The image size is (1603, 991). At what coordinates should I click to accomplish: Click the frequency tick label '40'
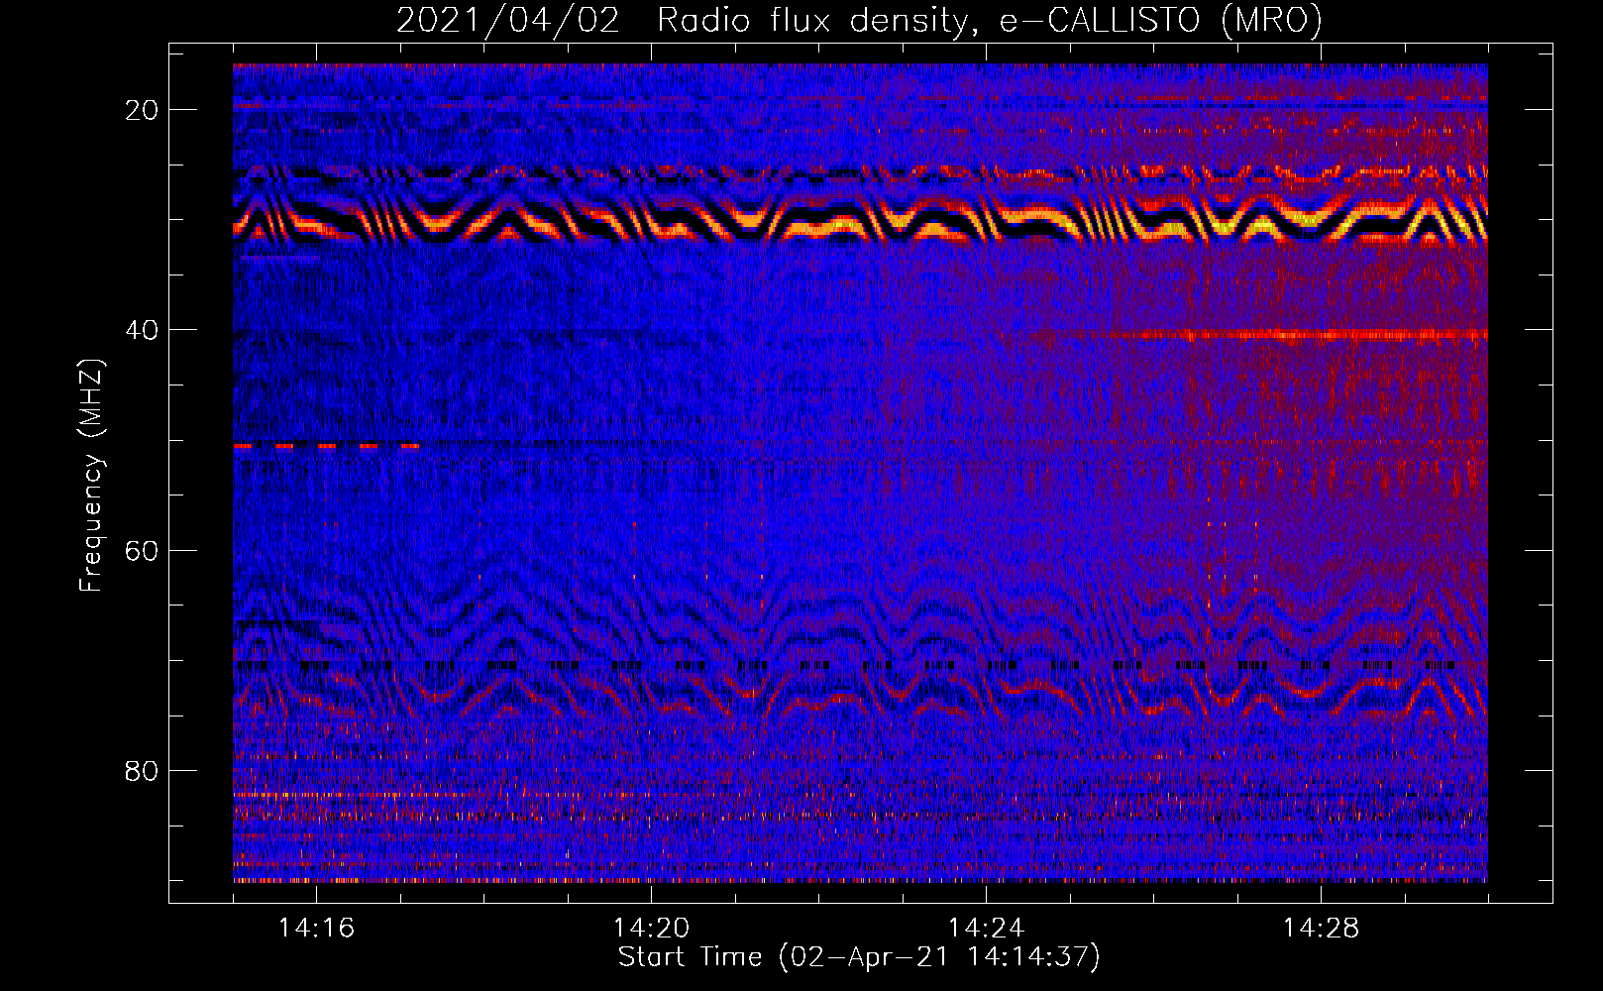(142, 330)
